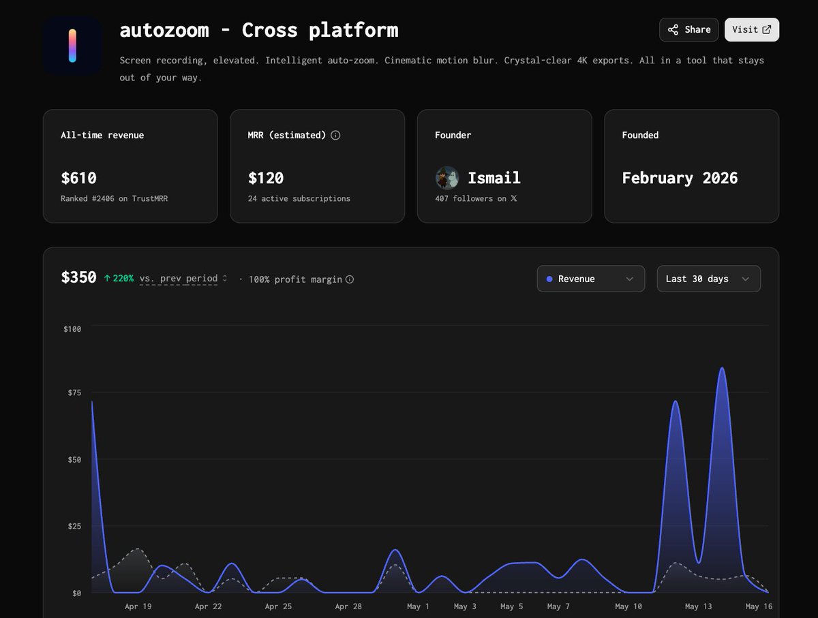
Task: Click the autozoom - Cross platform title
Action: tap(259, 30)
